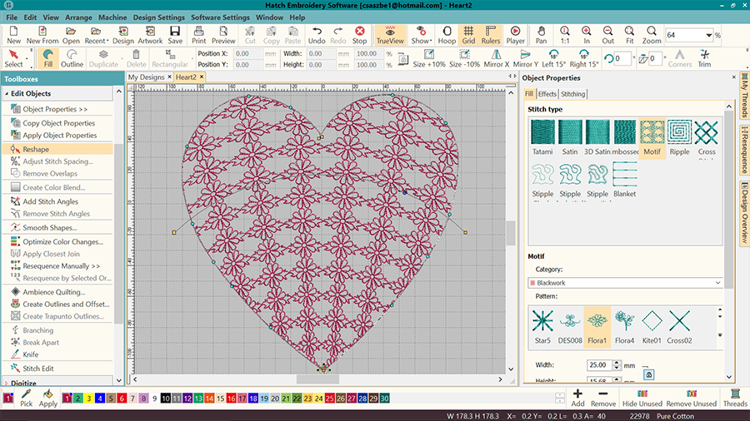Click the Reshape tool
The width and height of the screenshot is (750, 421).
click(35, 149)
